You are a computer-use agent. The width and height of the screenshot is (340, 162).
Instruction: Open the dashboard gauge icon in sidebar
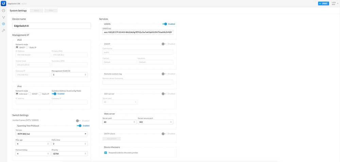[x=3, y=10]
